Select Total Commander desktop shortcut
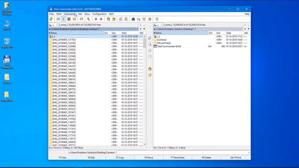This screenshot has height=168, width=299. pyautogui.click(x=7, y=62)
